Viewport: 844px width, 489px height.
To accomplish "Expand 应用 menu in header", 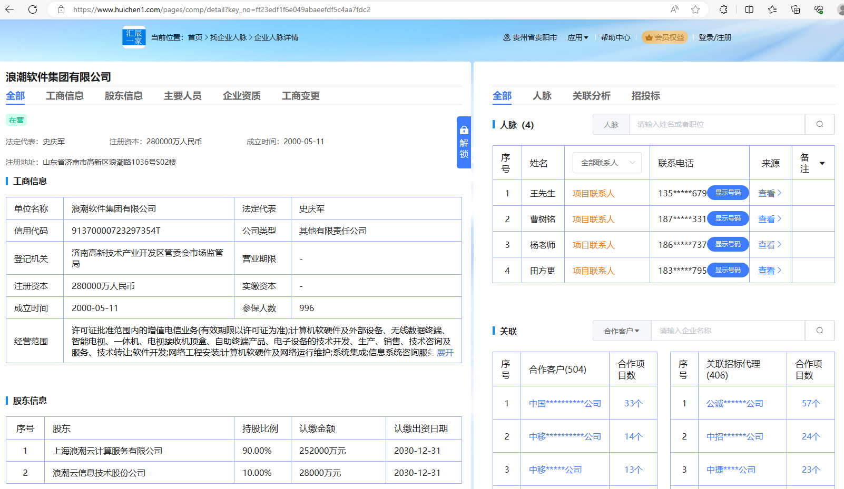I will click(578, 37).
